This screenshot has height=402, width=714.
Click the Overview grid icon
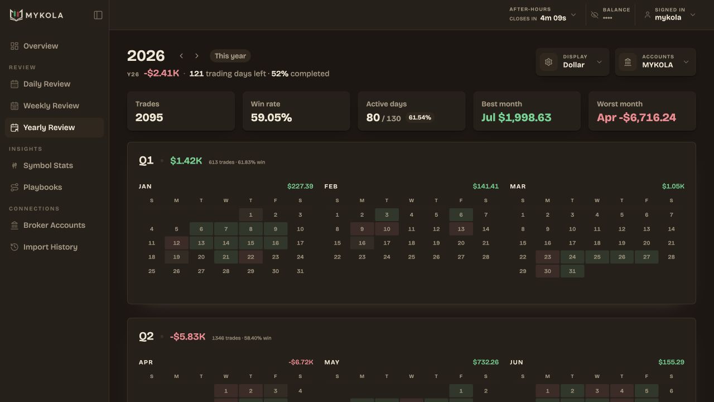[x=15, y=46]
